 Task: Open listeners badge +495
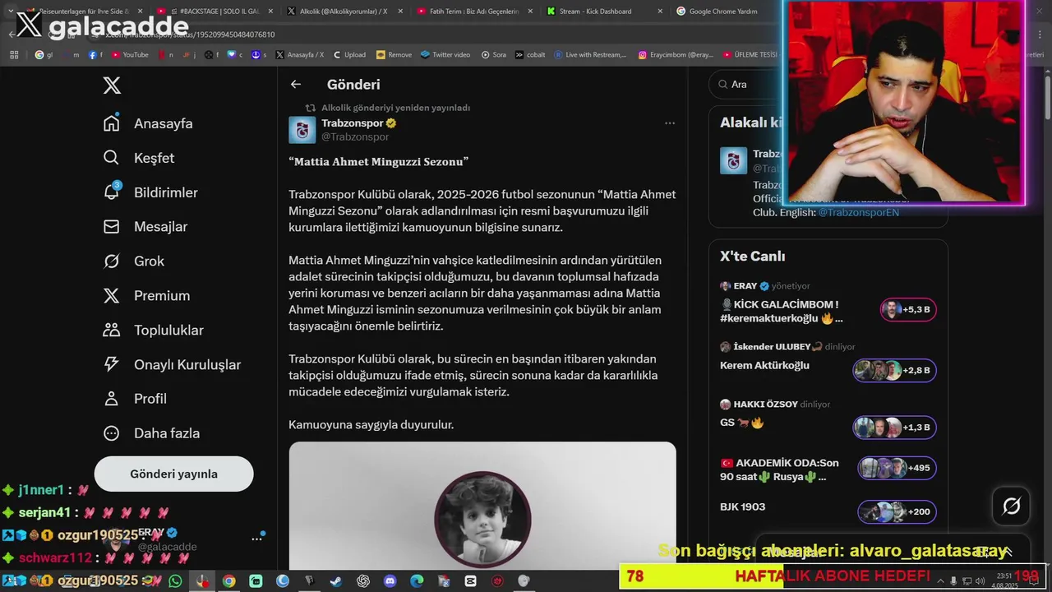pyautogui.click(x=897, y=468)
